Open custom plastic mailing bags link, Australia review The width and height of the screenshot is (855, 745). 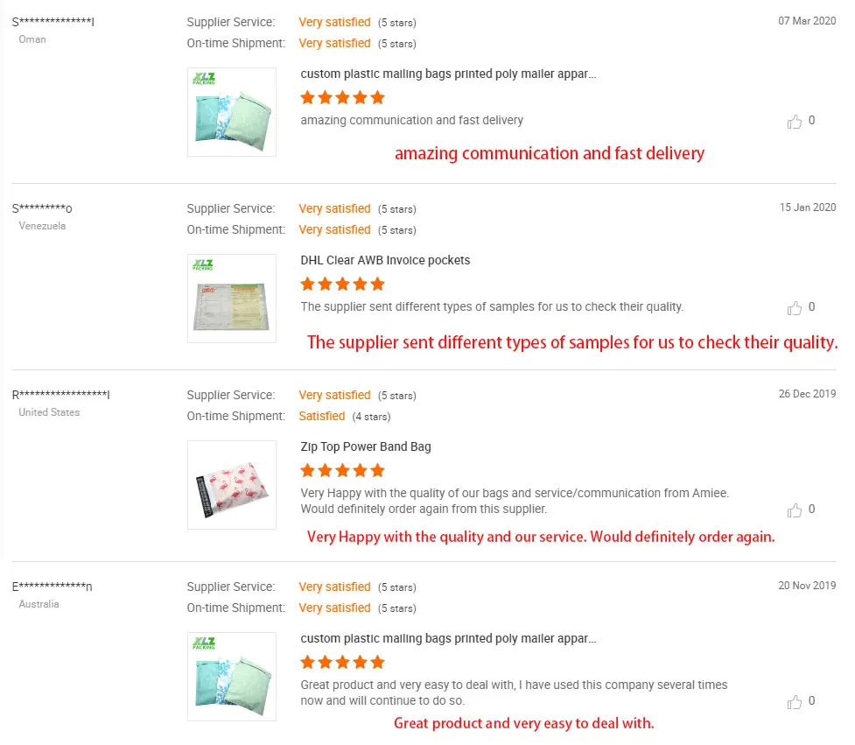(x=448, y=638)
